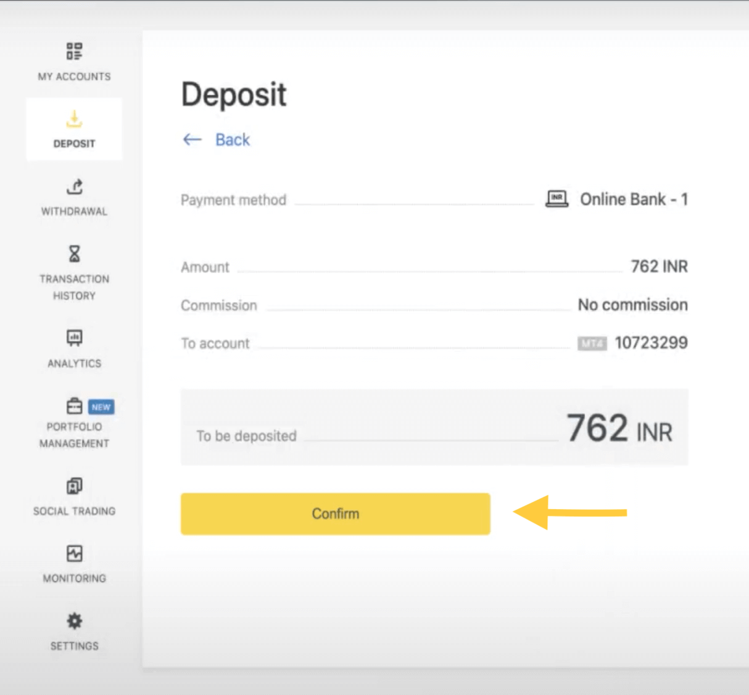Image resolution: width=749 pixels, height=695 pixels.
Task: Select Deposit menu label
Action: (74, 144)
